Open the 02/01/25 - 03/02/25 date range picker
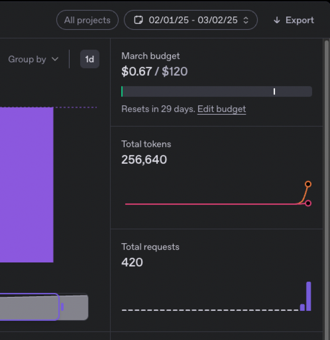Screen dimensions: 330x340 click(x=191, y=20)
